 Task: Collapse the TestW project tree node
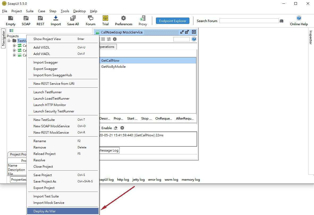click(x=9, y=41)
